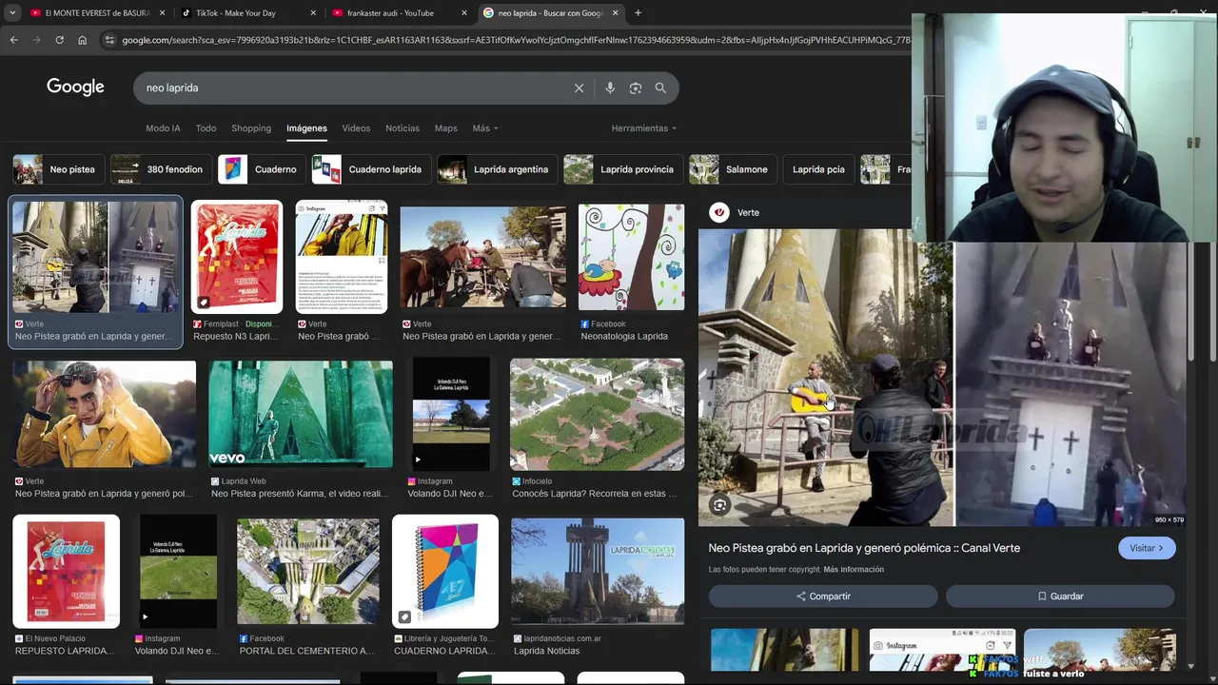Viewport: 1218px width, 685px height.
Task: Open Shopping results tab
Action: pos(251,128)
